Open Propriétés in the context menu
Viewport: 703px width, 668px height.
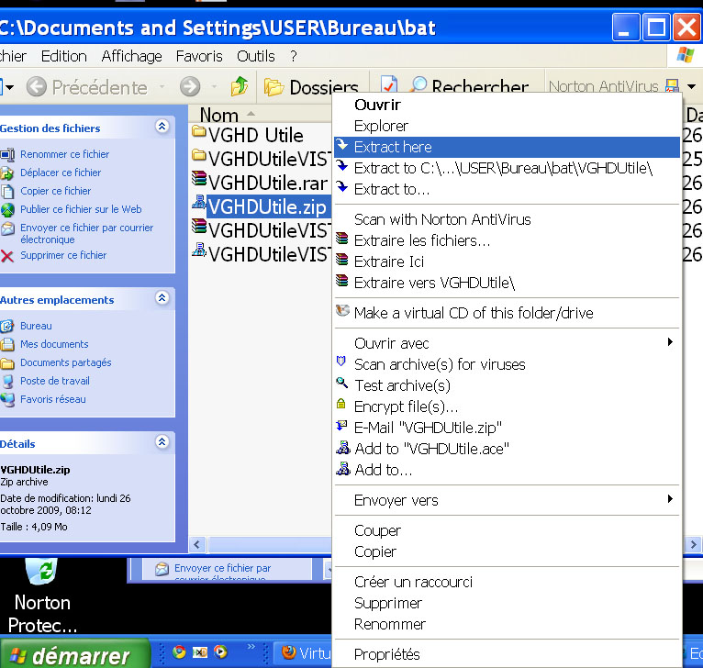[x=386, y=654]
